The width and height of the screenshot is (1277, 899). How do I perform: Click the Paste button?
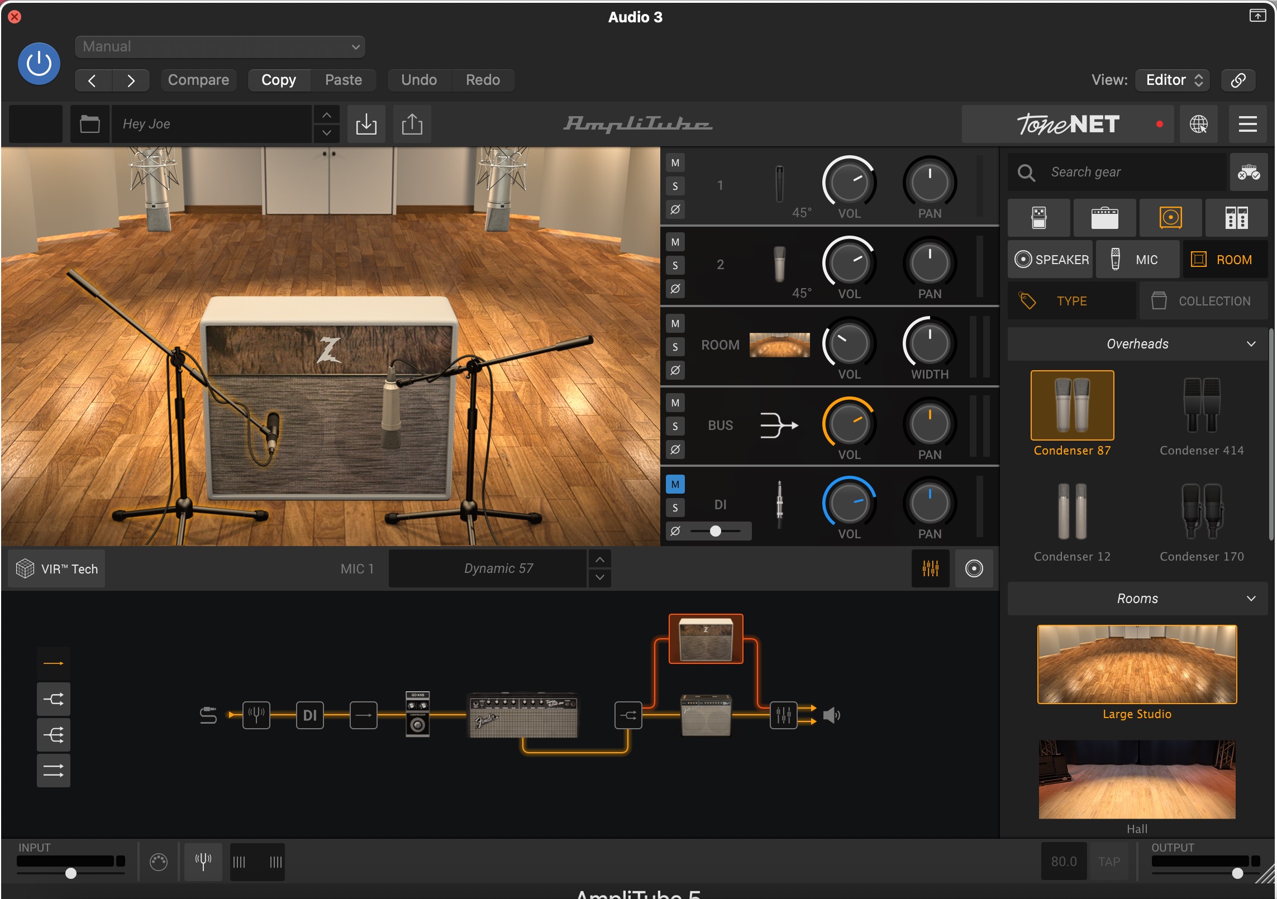pos(344,80)
